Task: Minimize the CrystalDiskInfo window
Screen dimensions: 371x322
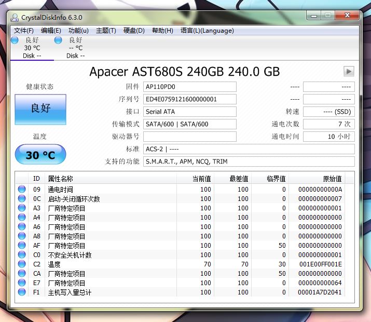Action: click(314, 16)
